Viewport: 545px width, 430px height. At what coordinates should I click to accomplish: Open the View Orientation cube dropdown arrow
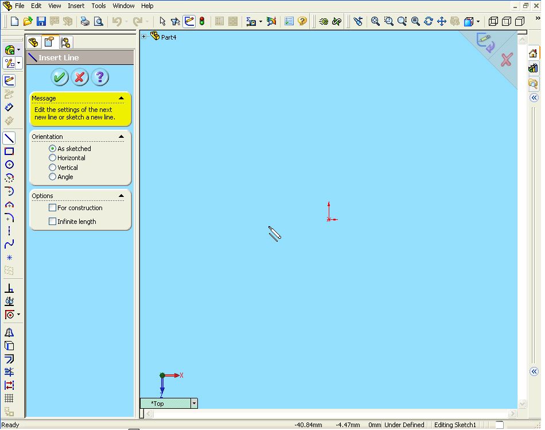pyautogui.click(x=478, y=22)
